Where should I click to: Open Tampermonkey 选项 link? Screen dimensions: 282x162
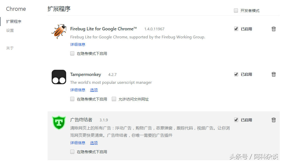[94, 90]
